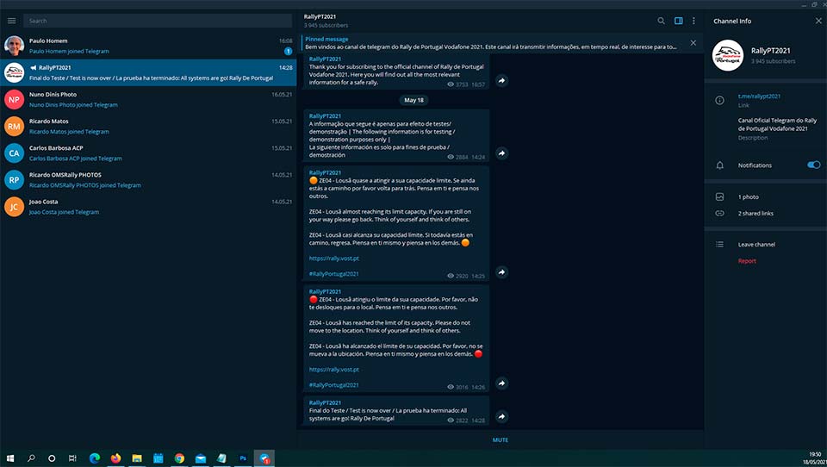The width and height of the screenshot is (827, 467).
Task: Report this channel
Action: pos(747,261)
